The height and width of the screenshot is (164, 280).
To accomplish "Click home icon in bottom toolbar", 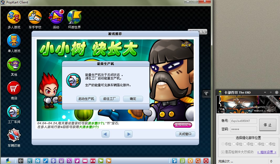I will [x=38, y=161].
